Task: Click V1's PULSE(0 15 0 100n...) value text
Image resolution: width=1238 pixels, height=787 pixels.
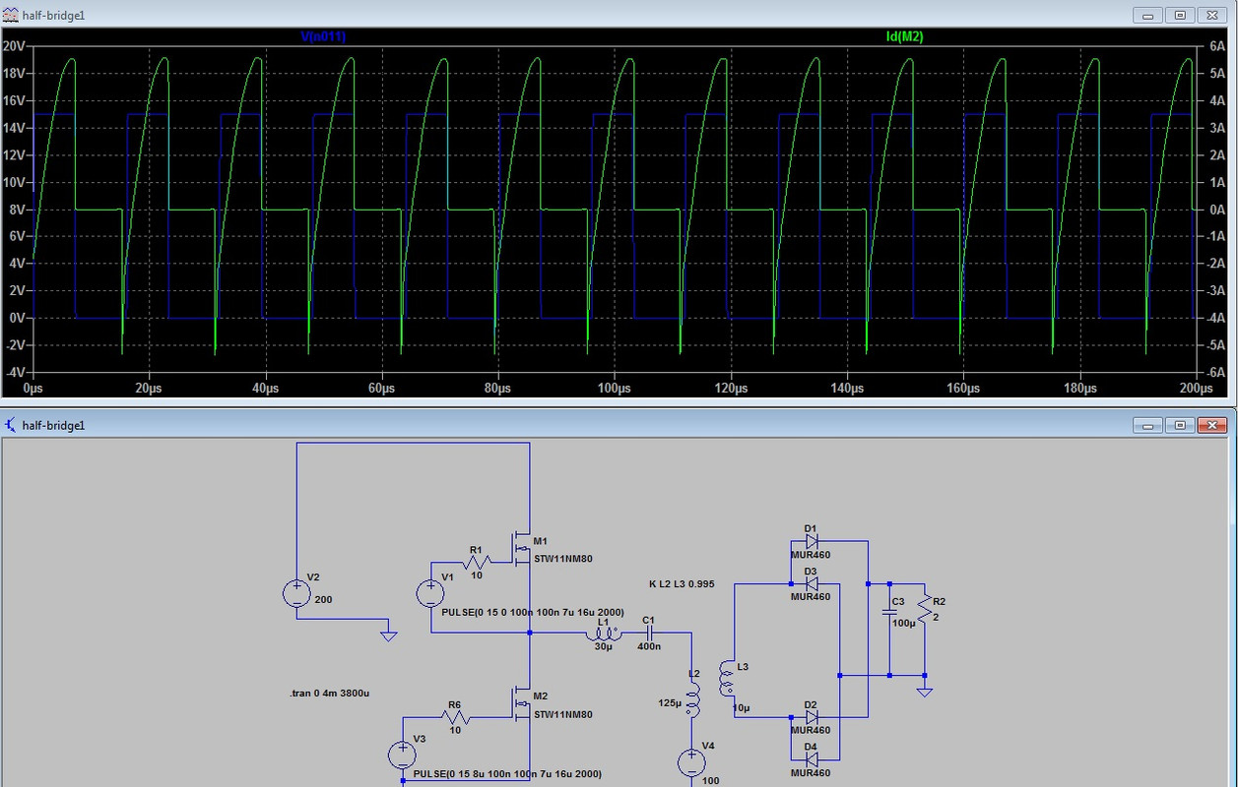Action: (533, 612)
